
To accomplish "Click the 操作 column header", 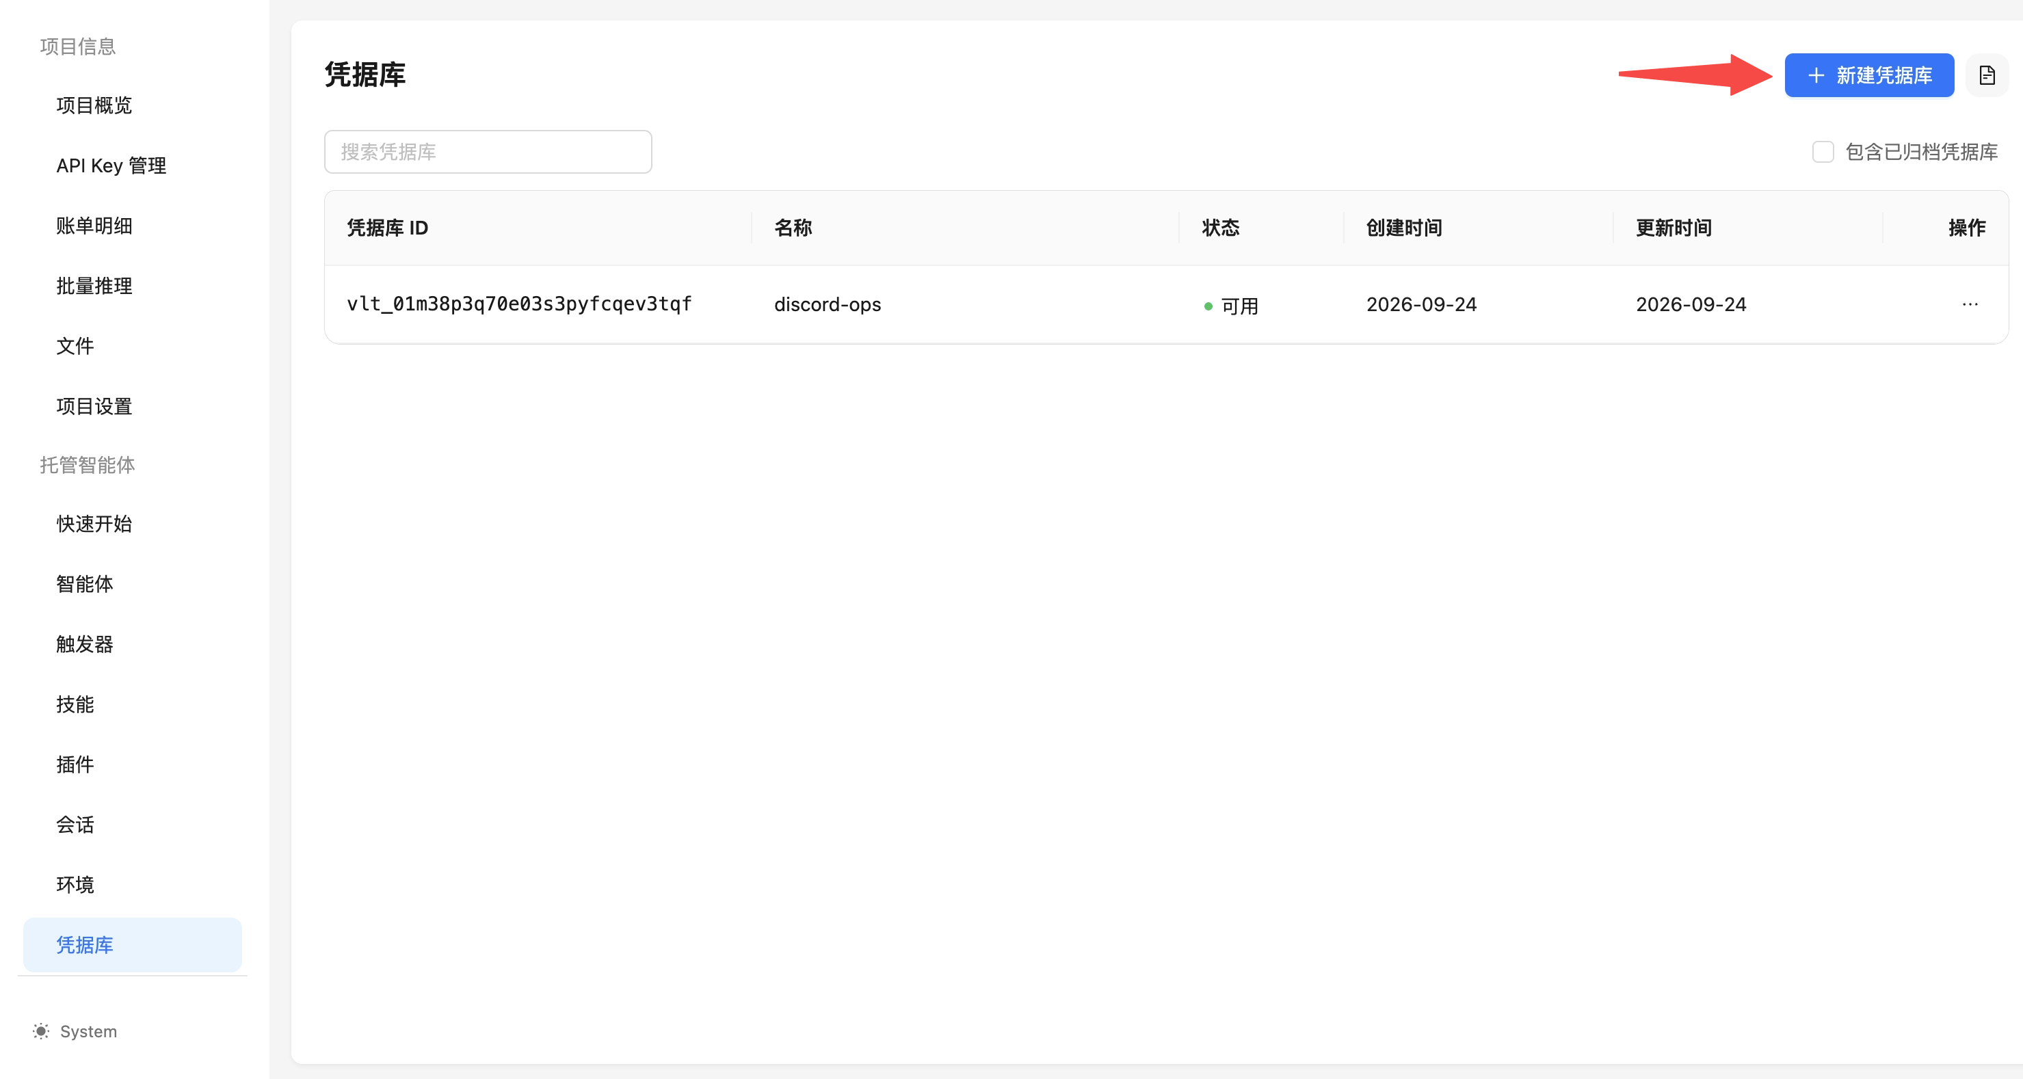I will [1967, 228].
